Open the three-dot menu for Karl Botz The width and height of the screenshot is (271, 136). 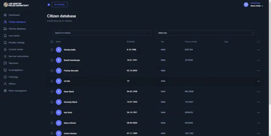(258, 113)
